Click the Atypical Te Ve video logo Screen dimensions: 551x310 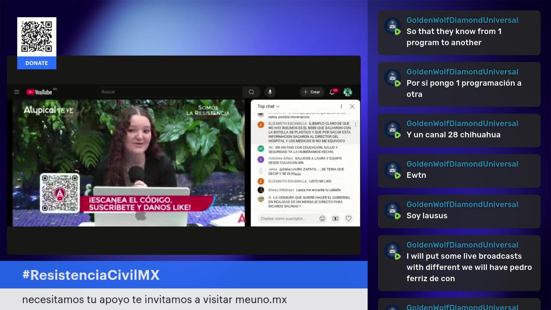48,111
